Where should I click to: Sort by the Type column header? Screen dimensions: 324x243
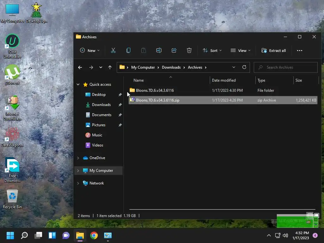[x=275, y=80]
